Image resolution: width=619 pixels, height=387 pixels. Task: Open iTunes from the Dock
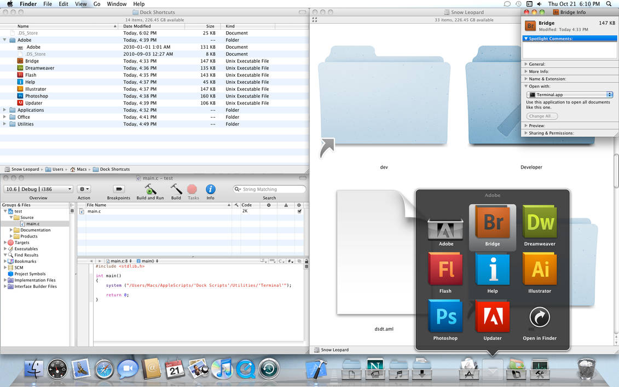pyautogui.click(x=222, y=369)
